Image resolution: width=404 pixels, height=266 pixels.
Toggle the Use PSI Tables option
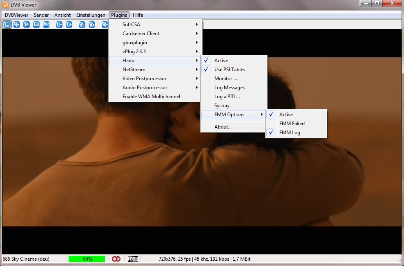[x=230, y=70]
